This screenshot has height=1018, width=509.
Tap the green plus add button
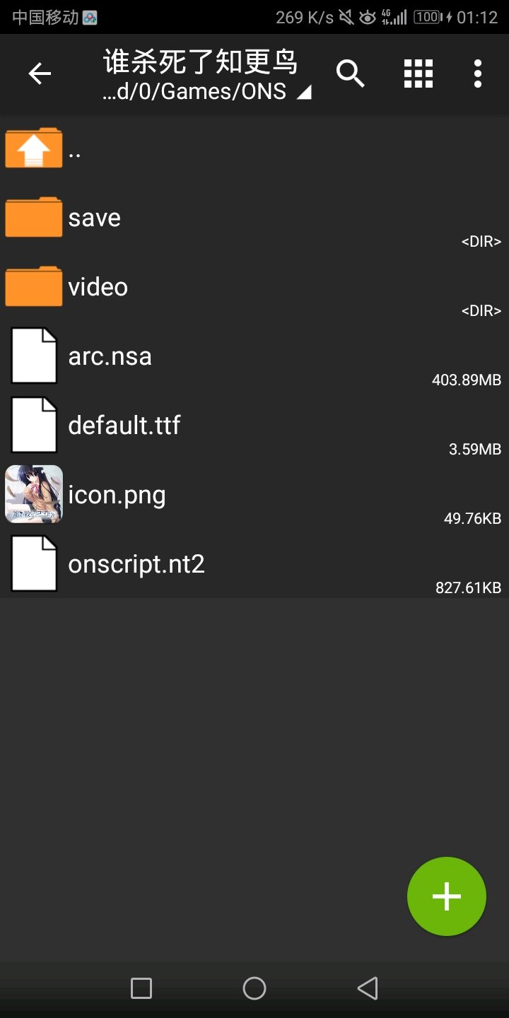coord(447,896)
